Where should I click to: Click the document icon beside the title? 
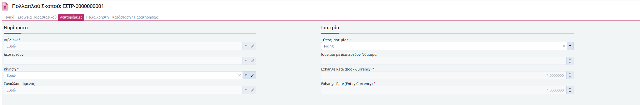pyautogui.click(x=5, y=6)
